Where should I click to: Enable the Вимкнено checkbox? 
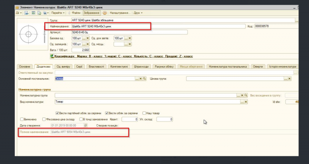click(x=22, y=119)
